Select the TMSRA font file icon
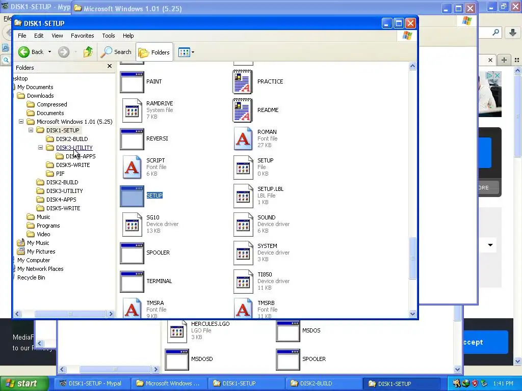 132,308
